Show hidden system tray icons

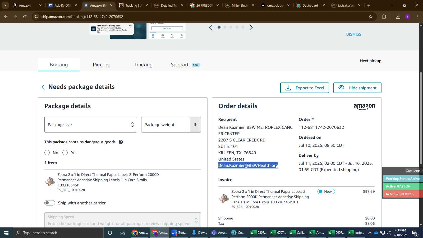tap(370, 233)
